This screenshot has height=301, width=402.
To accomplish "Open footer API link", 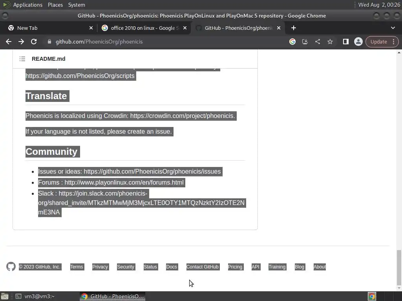I will pyautogui.click(x=255, y=267).
